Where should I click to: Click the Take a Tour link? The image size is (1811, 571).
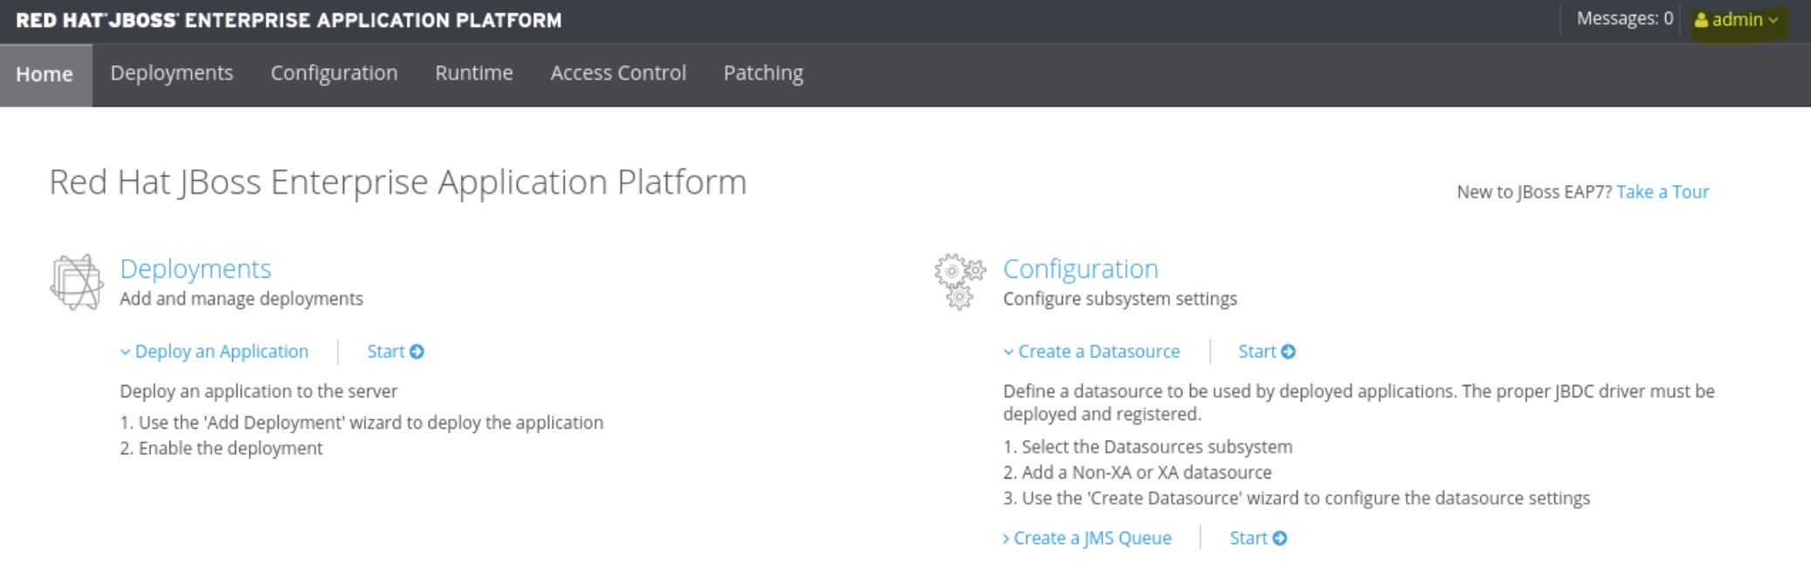click(x=1662, y=192)
